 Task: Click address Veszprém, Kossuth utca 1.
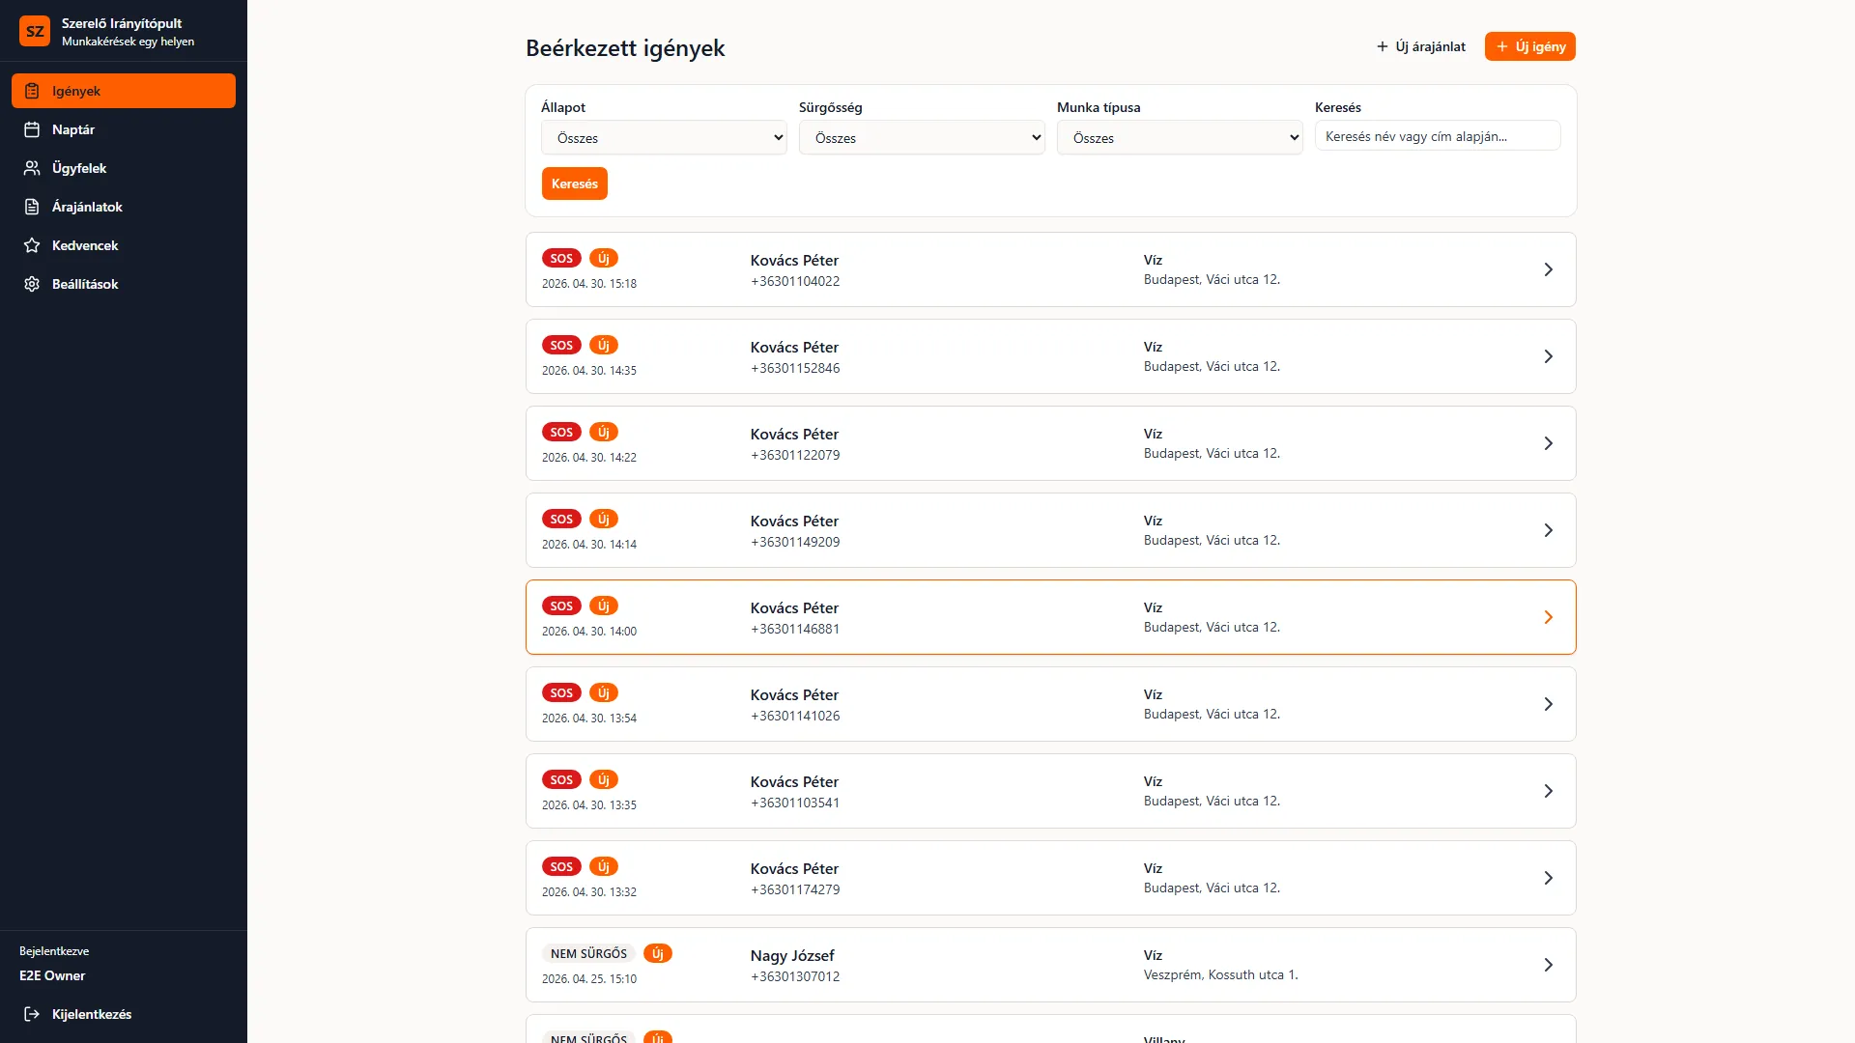click(x=1221, y=974)
